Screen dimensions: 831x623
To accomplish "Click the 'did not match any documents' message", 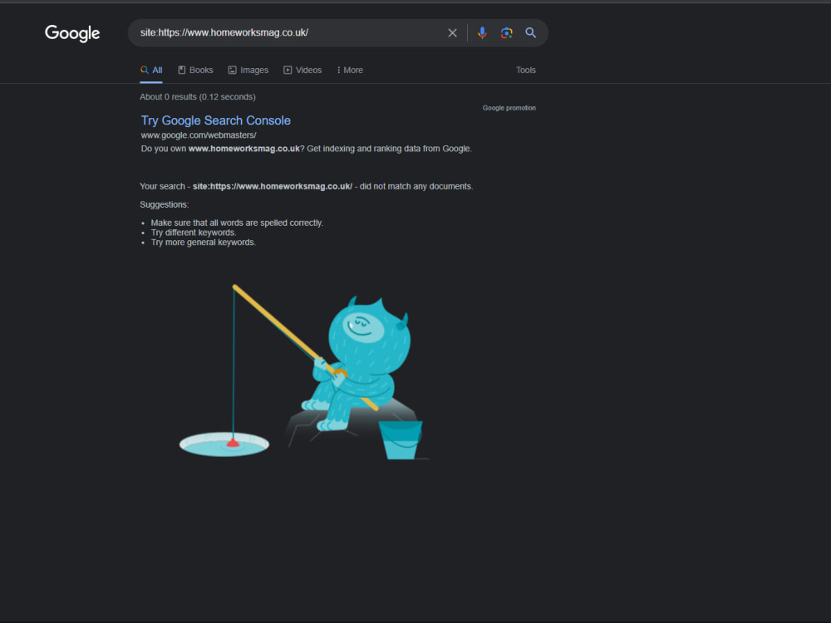I will (x=307, y=186).
